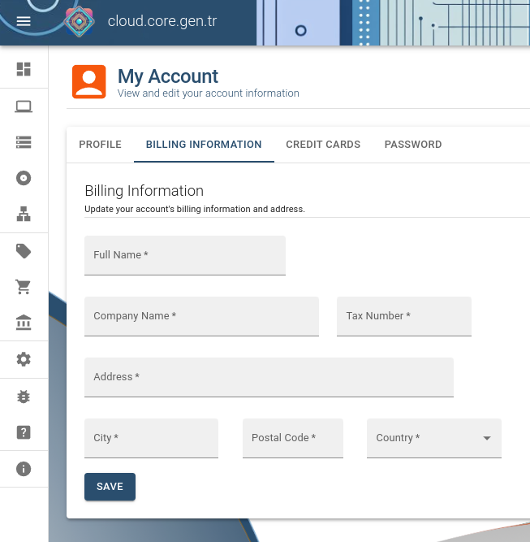Click the bank building icon in sidebar
530x542 pixels.
coord(24,323)
